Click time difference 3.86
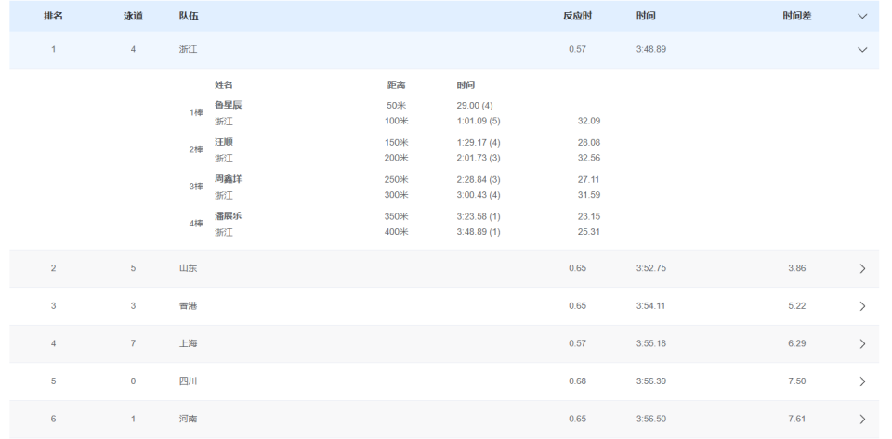The width and height of the screenshot is (892, 439). click(x=797, y=268)
